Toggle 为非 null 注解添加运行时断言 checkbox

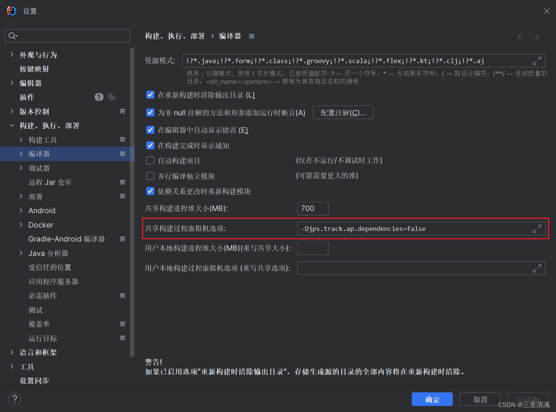[x=150, y=112]
